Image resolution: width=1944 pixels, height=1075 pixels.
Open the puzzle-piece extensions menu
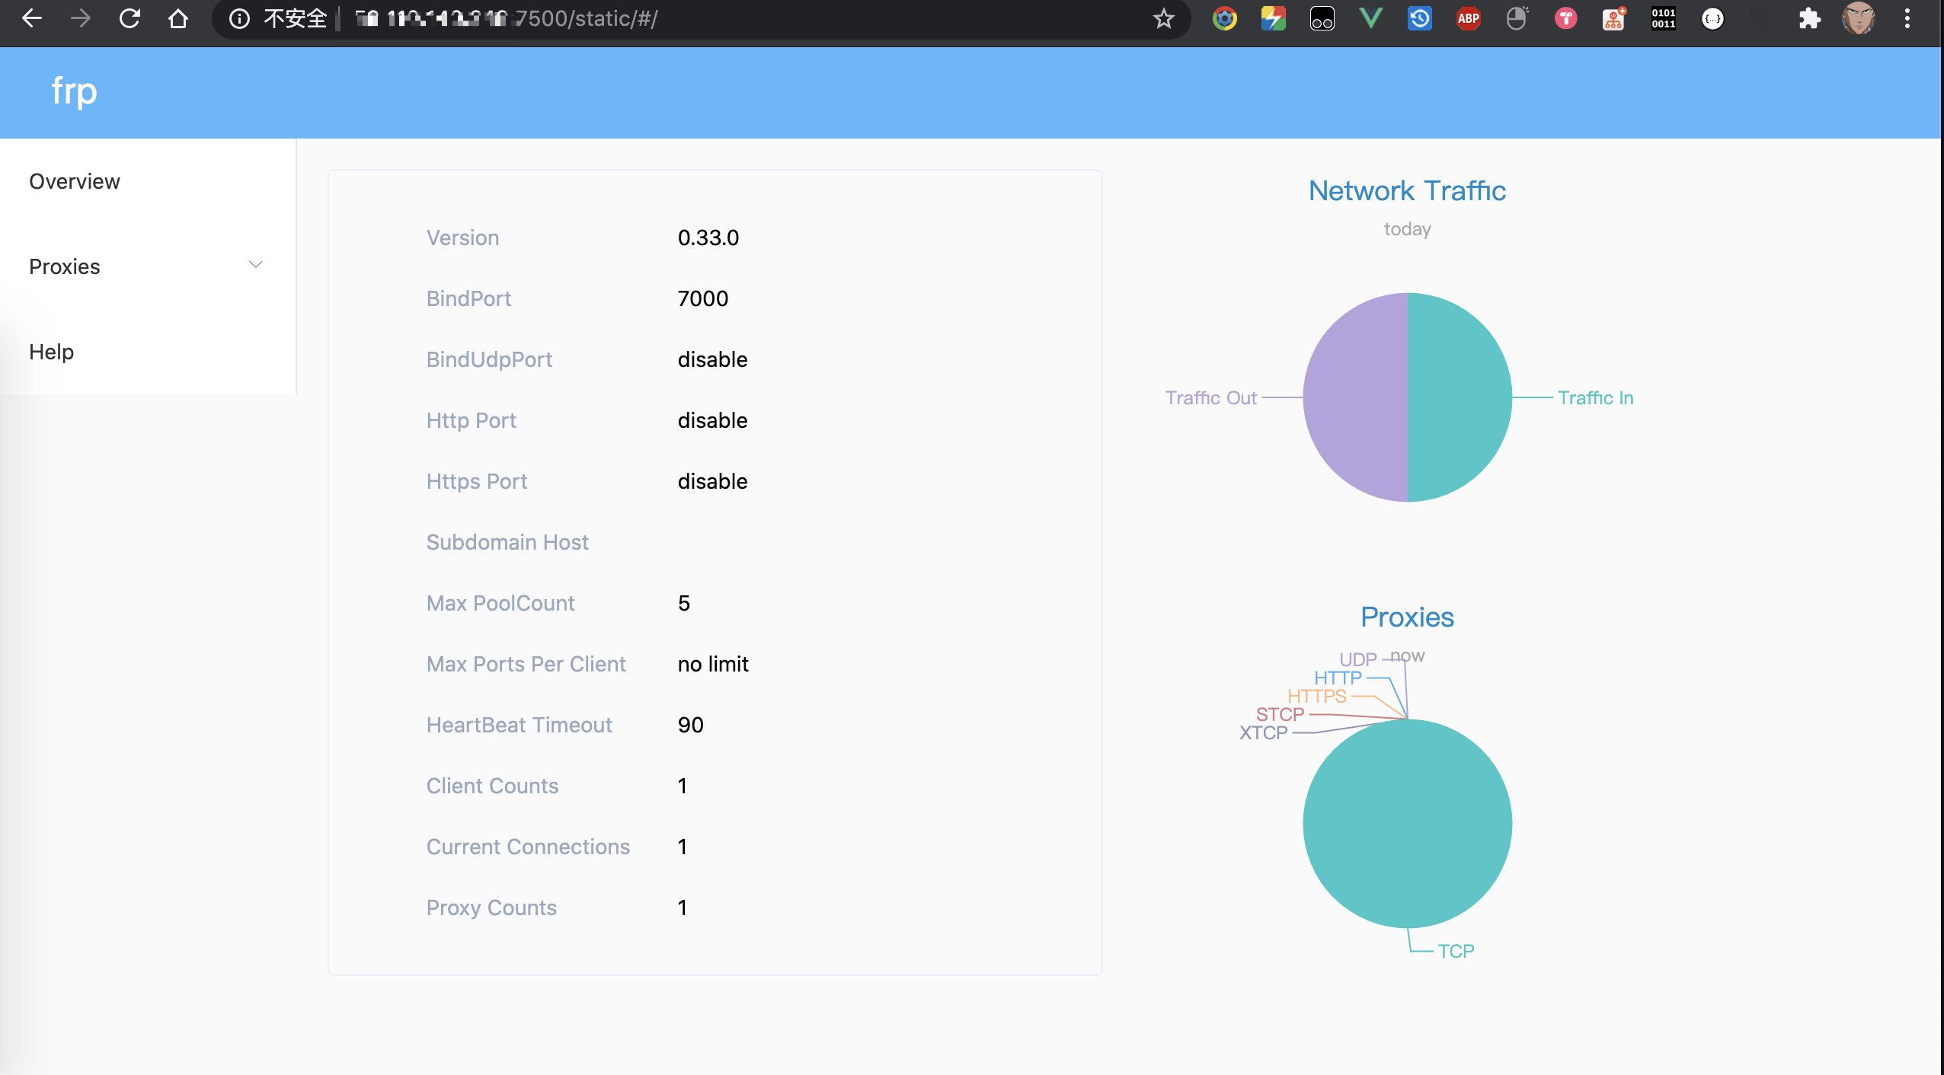(1809, 18)
